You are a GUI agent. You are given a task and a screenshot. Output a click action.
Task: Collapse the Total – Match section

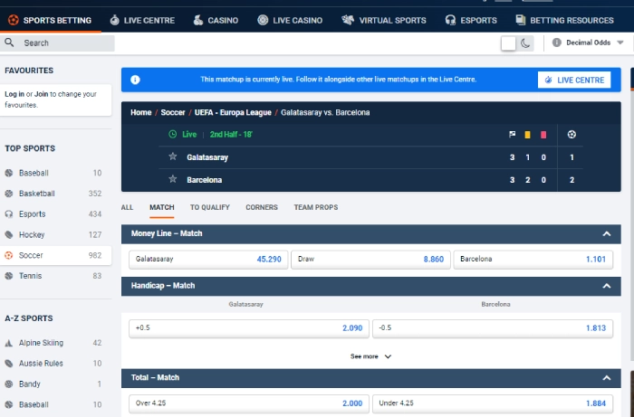click(x=607, y=378)
